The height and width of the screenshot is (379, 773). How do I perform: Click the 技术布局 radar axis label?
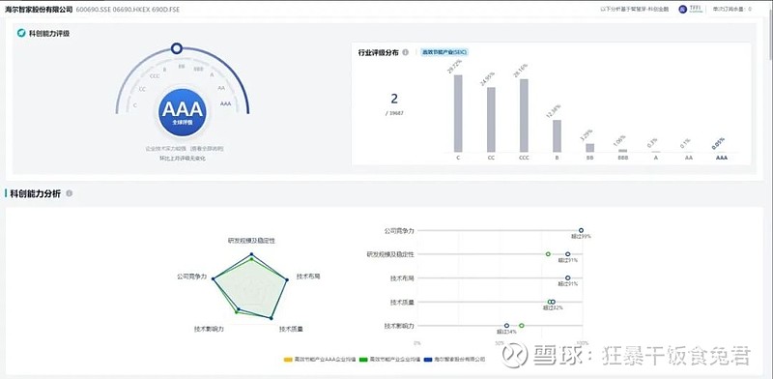(x=308, y=277)
